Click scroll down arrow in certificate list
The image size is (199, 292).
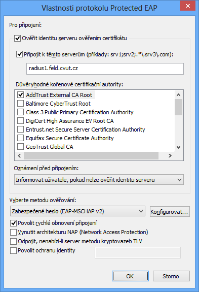click(x=179, y=147)
